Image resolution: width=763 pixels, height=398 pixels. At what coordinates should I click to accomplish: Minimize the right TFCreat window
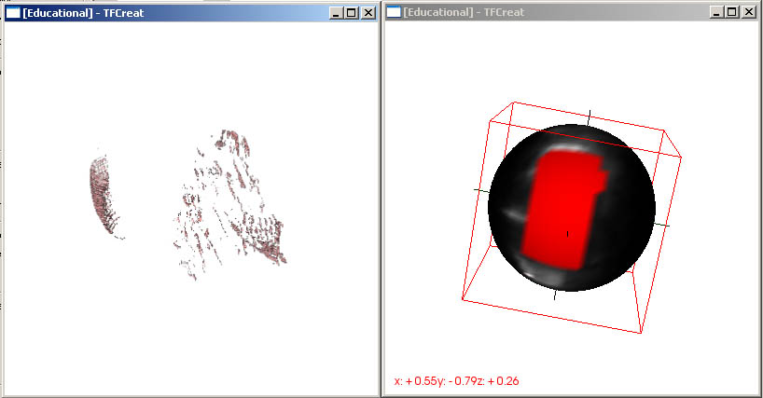pos(715,12)
